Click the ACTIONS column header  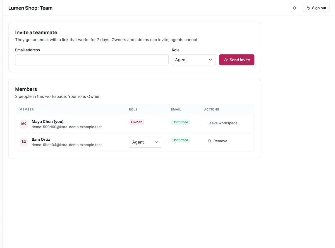coord(212,109)
